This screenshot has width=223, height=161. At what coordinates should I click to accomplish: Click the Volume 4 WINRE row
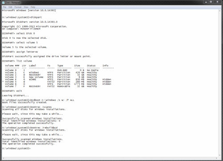point(58,79)
